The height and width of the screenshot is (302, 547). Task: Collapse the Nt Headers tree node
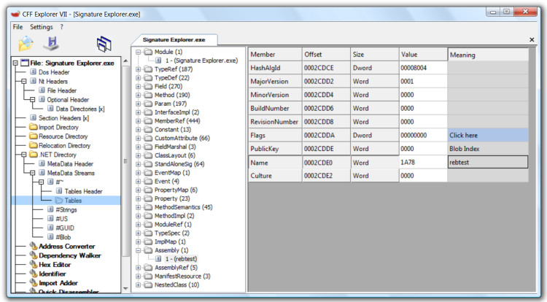click(x=23, y=82)
